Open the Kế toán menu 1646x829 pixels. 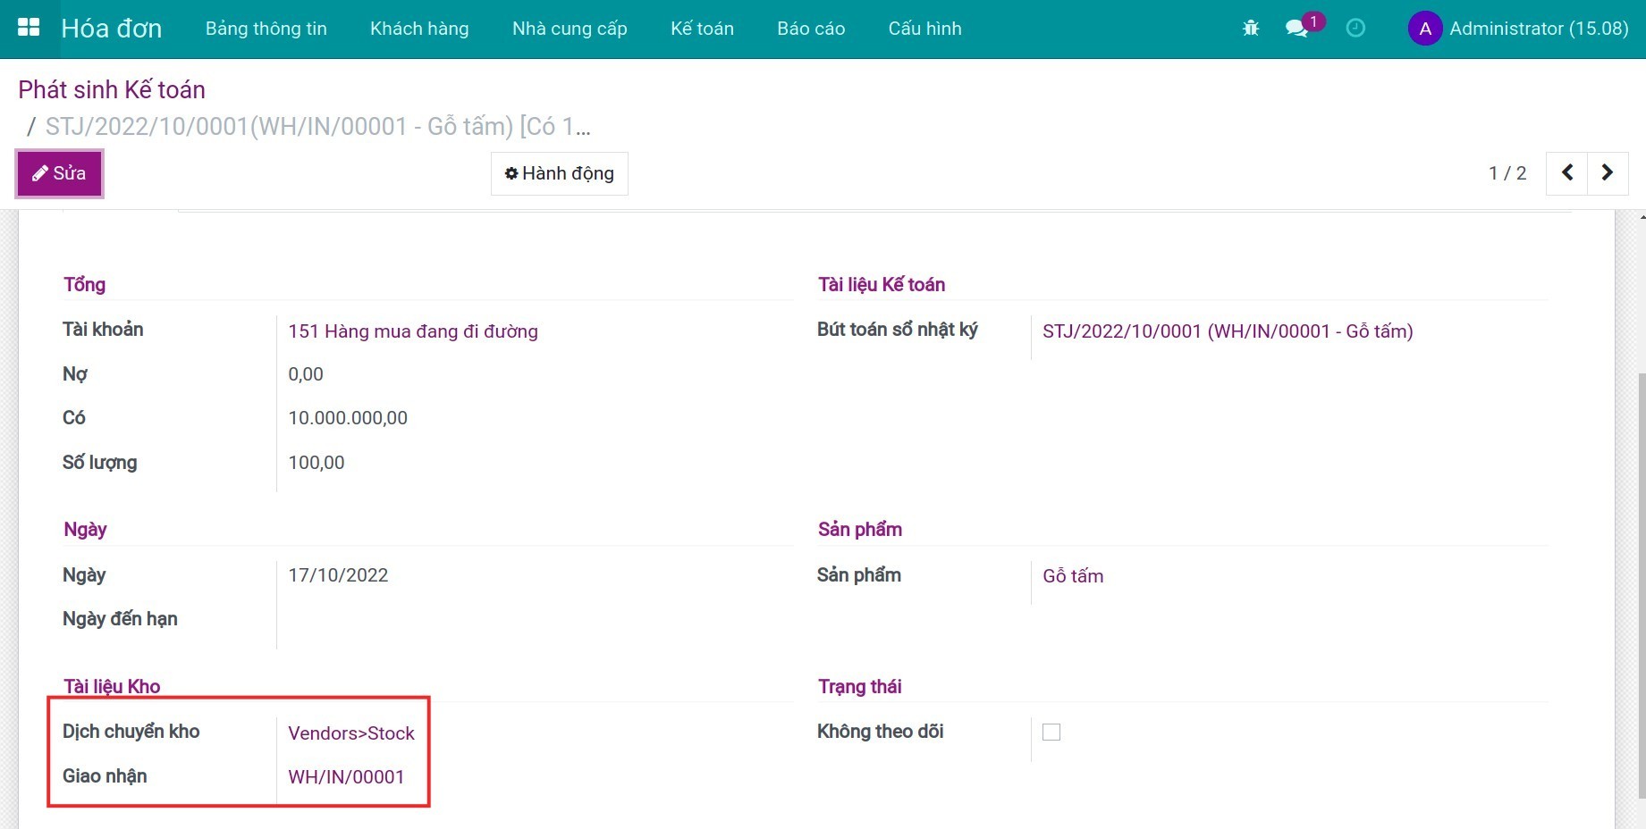[x=702, y=29]
